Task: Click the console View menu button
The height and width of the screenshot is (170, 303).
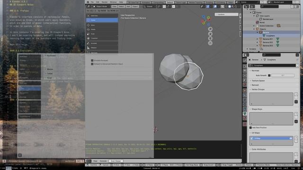Action: pyautogui.click(x=95, y=161)
